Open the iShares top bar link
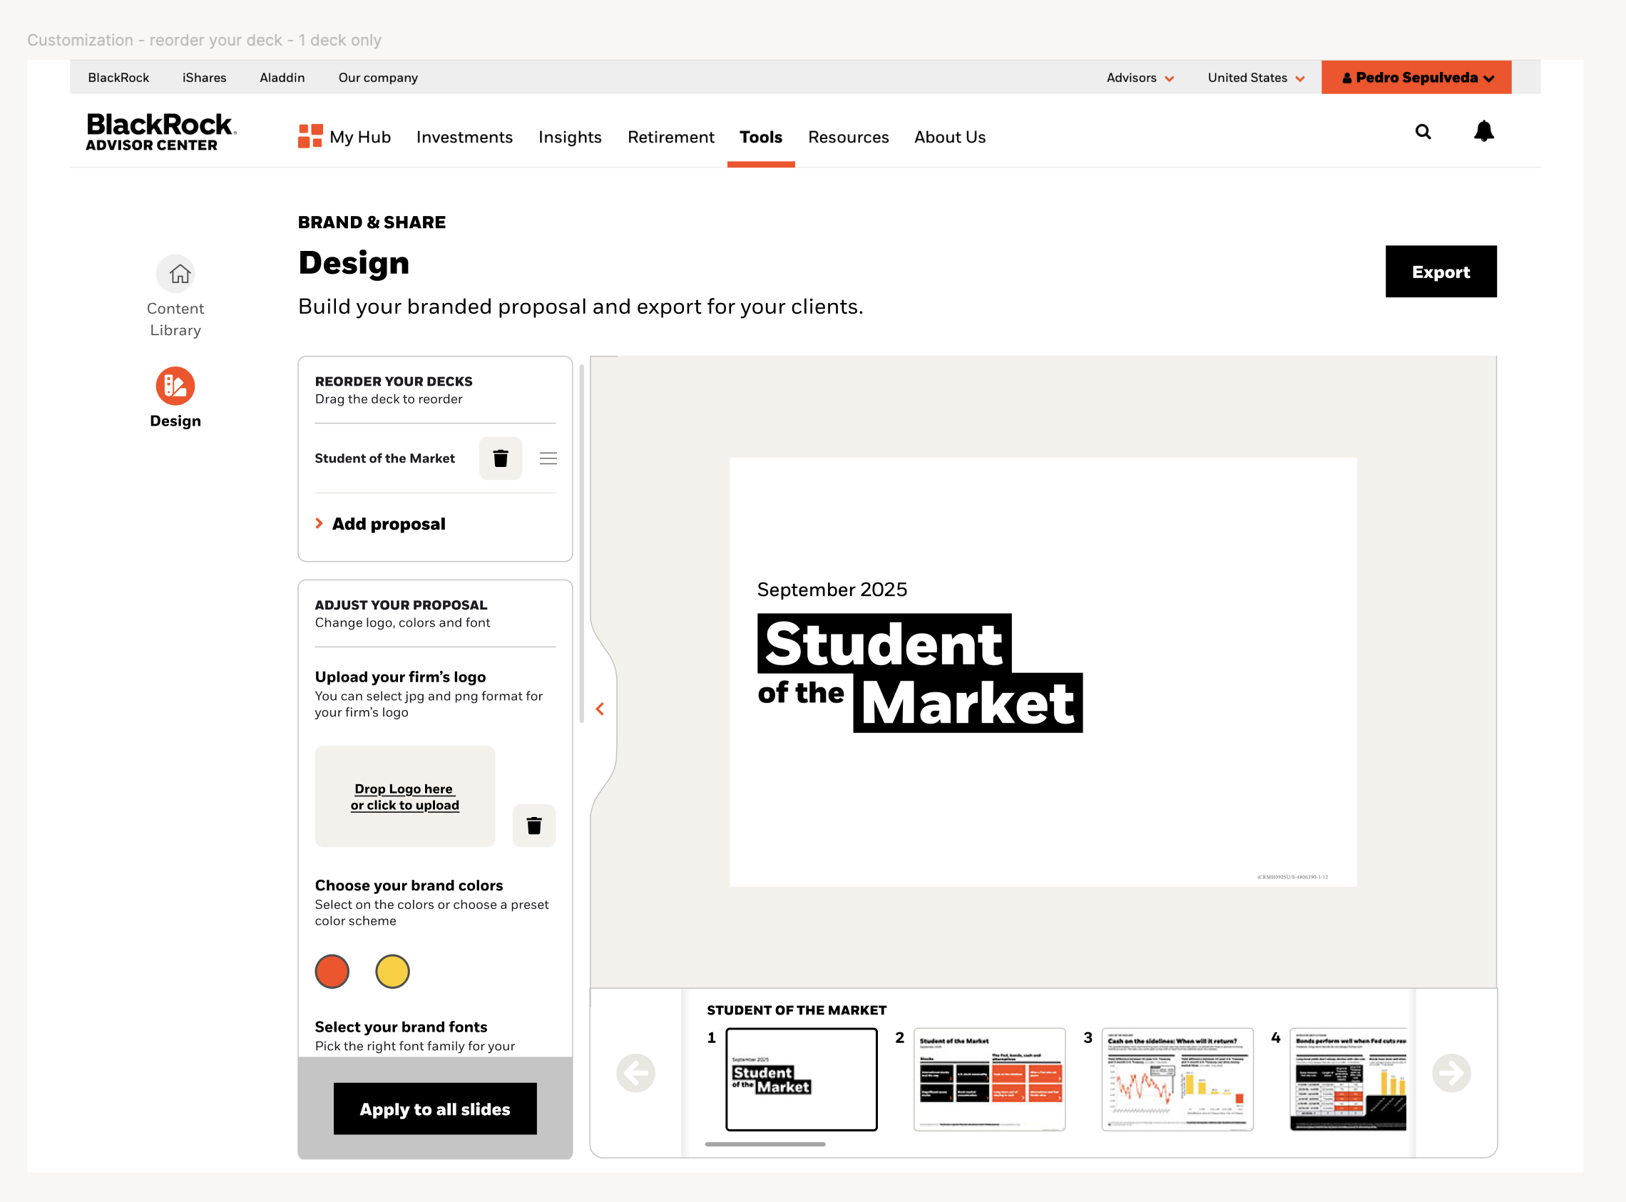The image size is (1626, 1202). 205,78
